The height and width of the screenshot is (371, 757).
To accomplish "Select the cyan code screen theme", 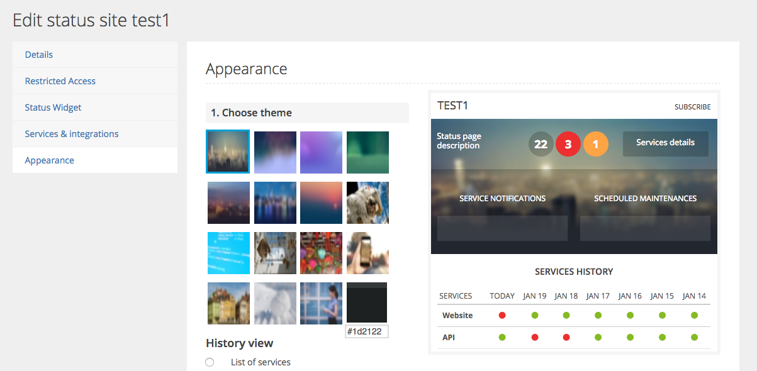I will (228, 253).
